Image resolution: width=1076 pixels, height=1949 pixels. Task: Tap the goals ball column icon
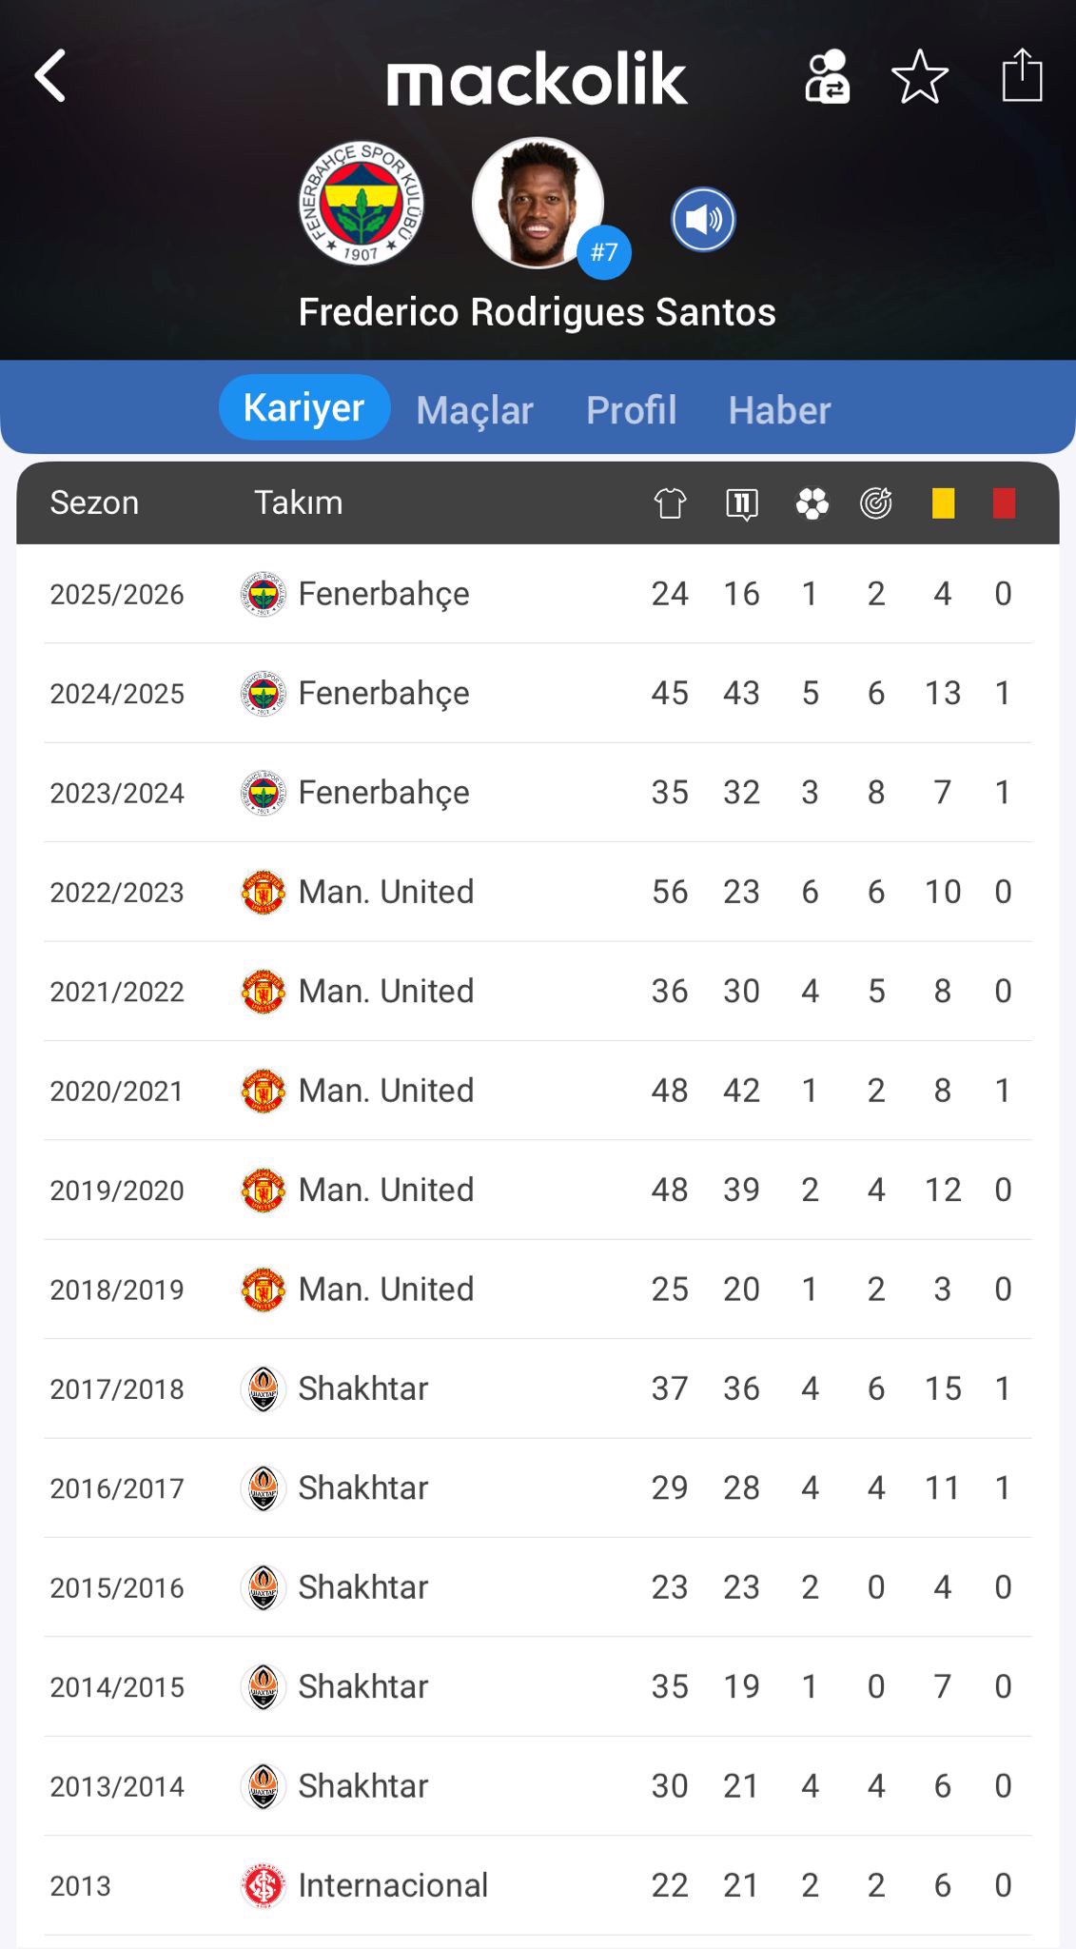[x=812, y=502]
